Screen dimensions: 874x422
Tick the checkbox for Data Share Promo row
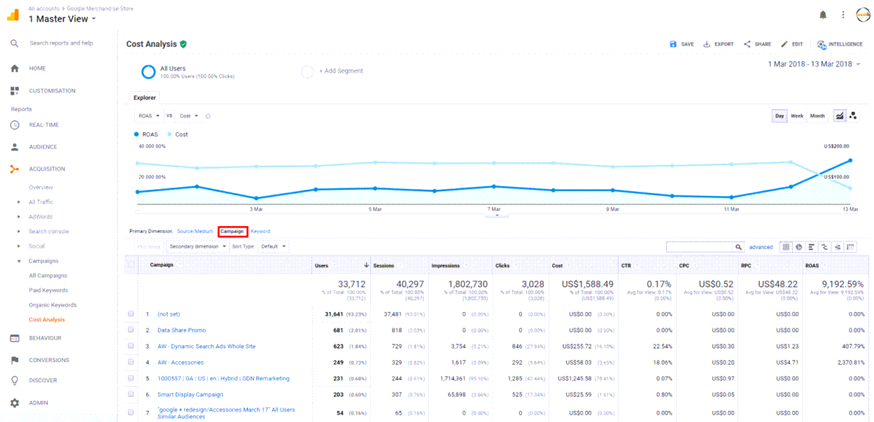click(x=131, y=330)
